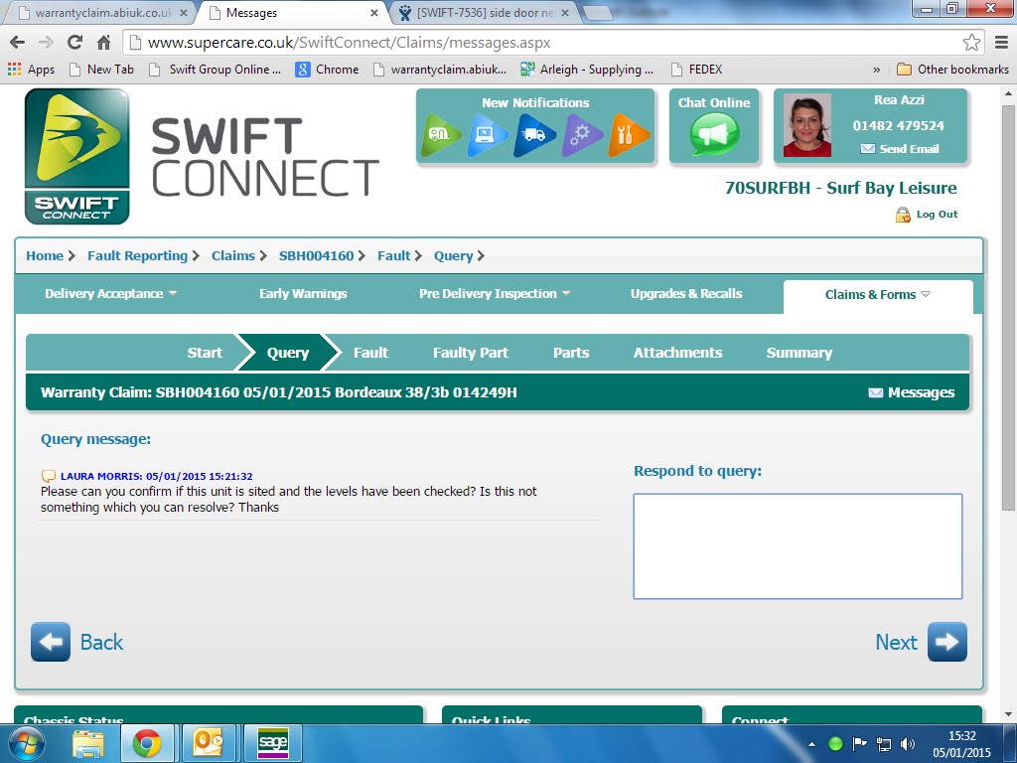Open Sage from taskbar
The image size is (1017, 763).
click(x=273, y=743)
